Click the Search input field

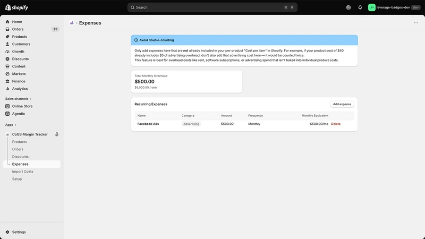click(212, 7)
